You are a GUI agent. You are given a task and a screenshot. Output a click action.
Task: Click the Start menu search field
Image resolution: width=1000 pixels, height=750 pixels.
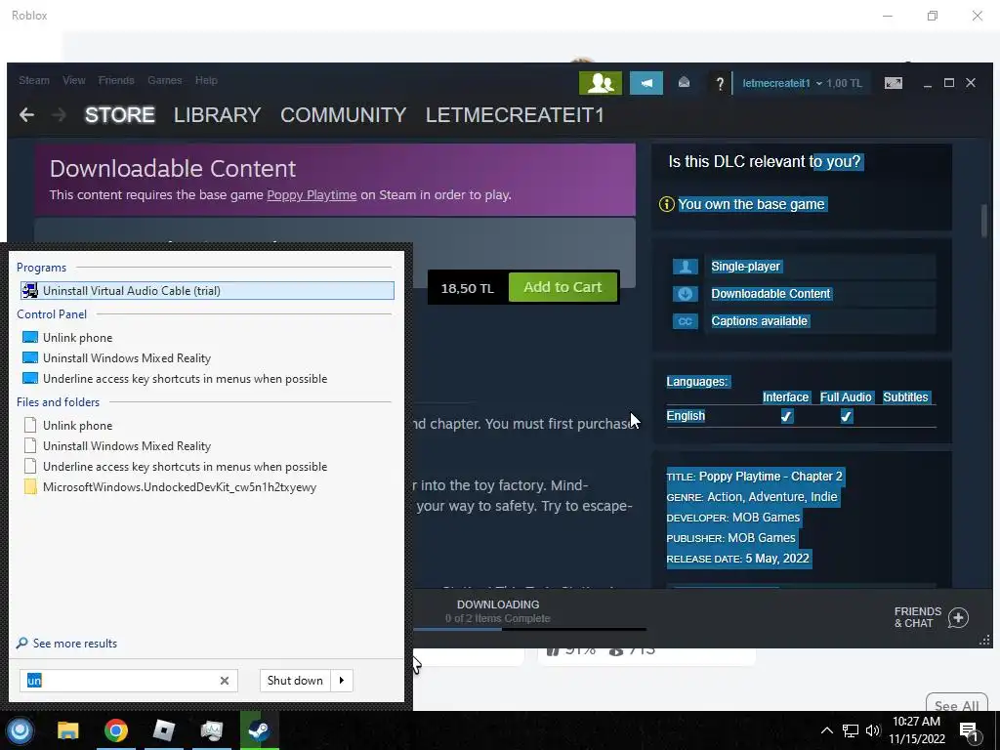[128, 681]
